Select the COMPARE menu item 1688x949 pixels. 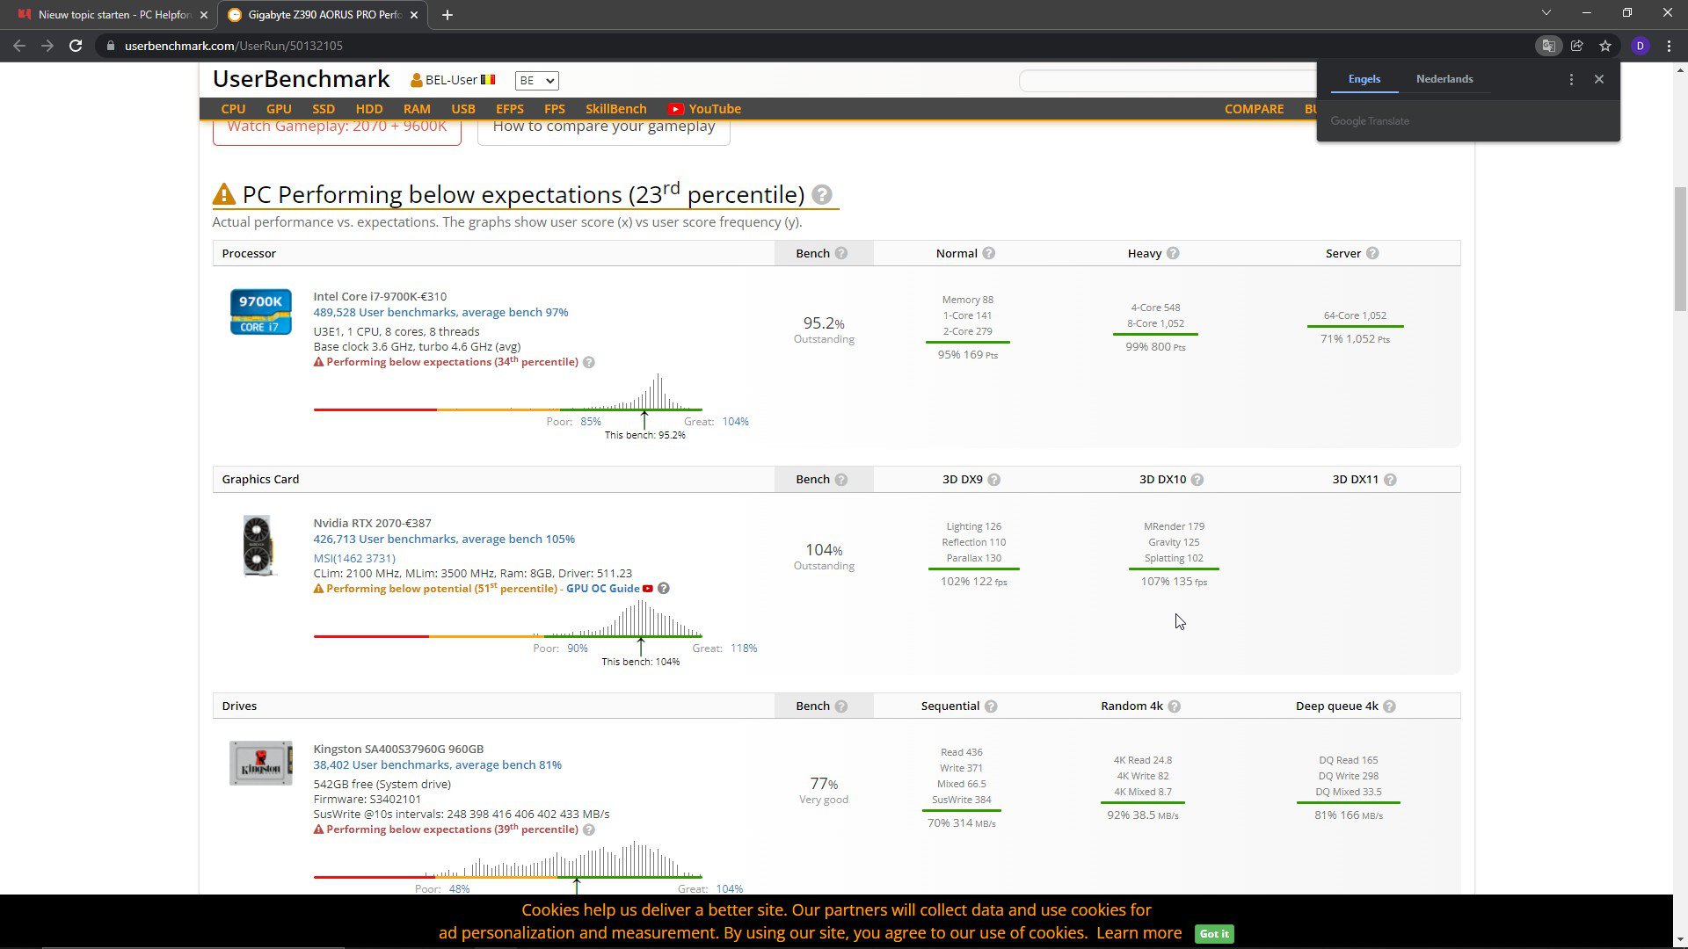[x=1254, y=109]
